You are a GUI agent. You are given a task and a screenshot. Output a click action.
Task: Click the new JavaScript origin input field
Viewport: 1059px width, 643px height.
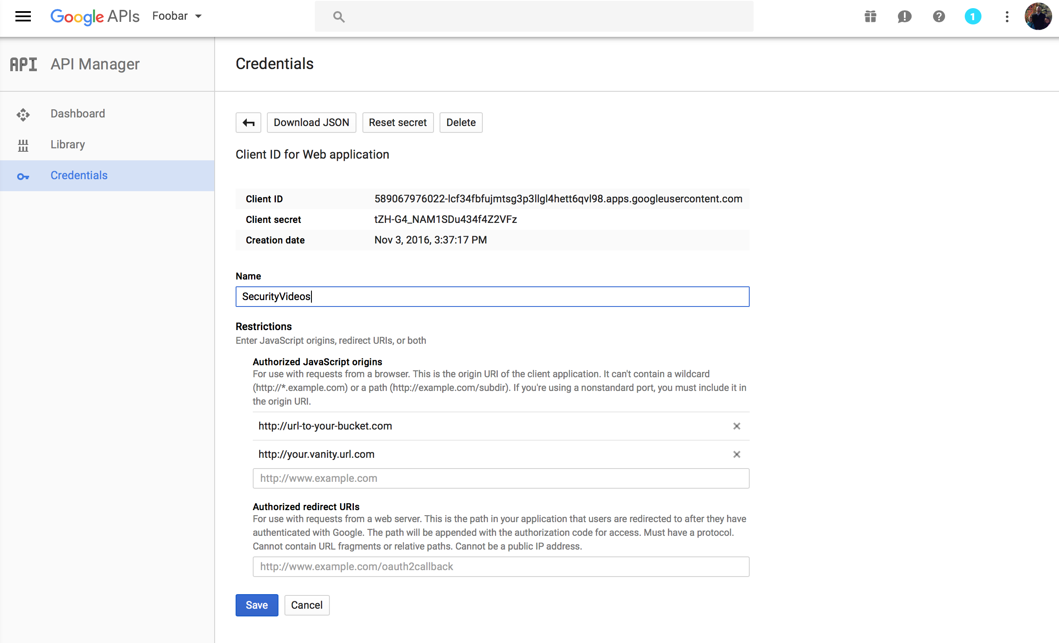coord(501,478)
